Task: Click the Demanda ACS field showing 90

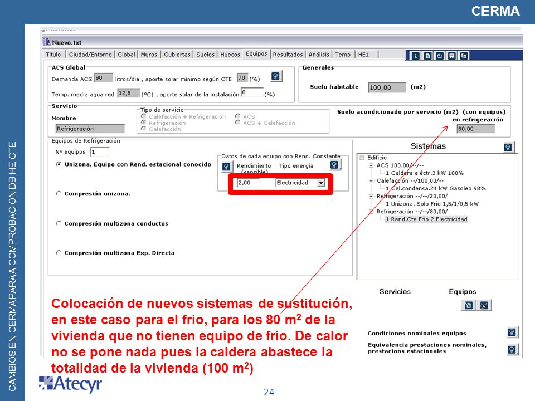Action: pos(104,78)
